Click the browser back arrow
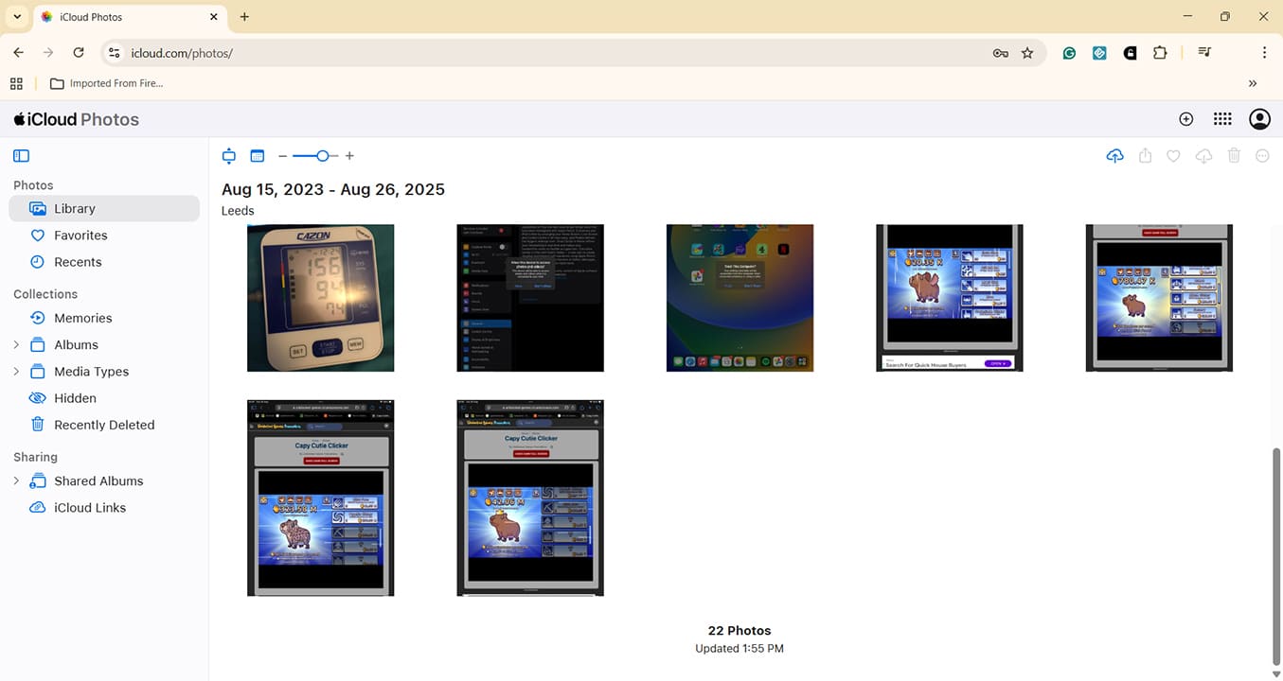 pyautogui.click(x=18, y=53)
